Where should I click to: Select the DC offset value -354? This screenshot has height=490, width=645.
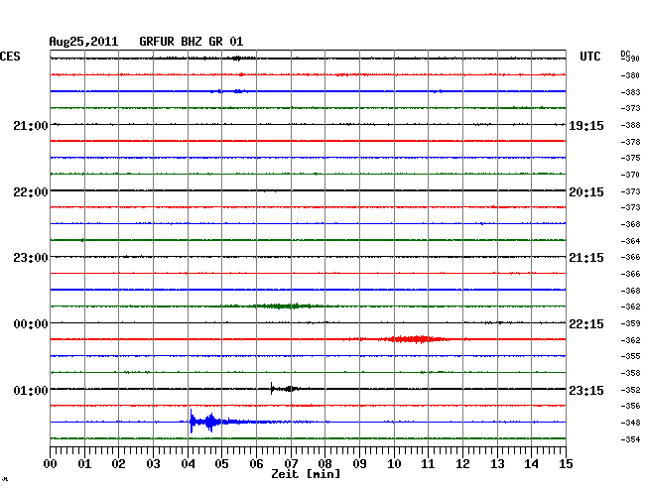[630, 439]
